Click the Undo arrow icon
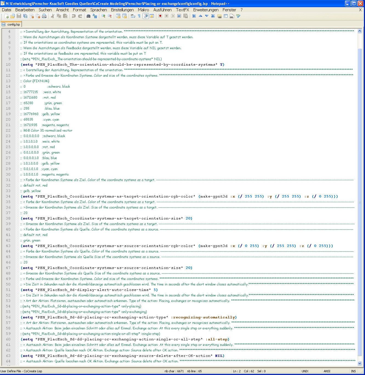The image size is (365, 375). pos(73,16)
